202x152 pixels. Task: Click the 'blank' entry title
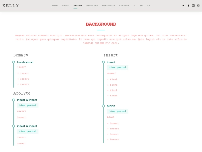tap(111, 106)
